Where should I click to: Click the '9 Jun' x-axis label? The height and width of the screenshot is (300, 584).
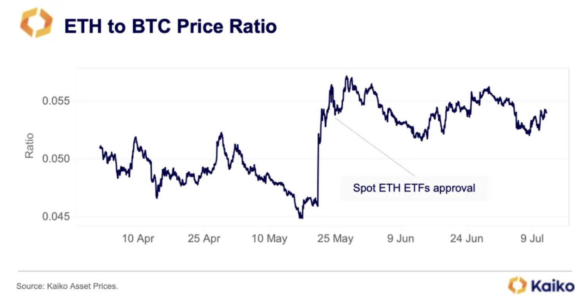click(x=401, y=239)
